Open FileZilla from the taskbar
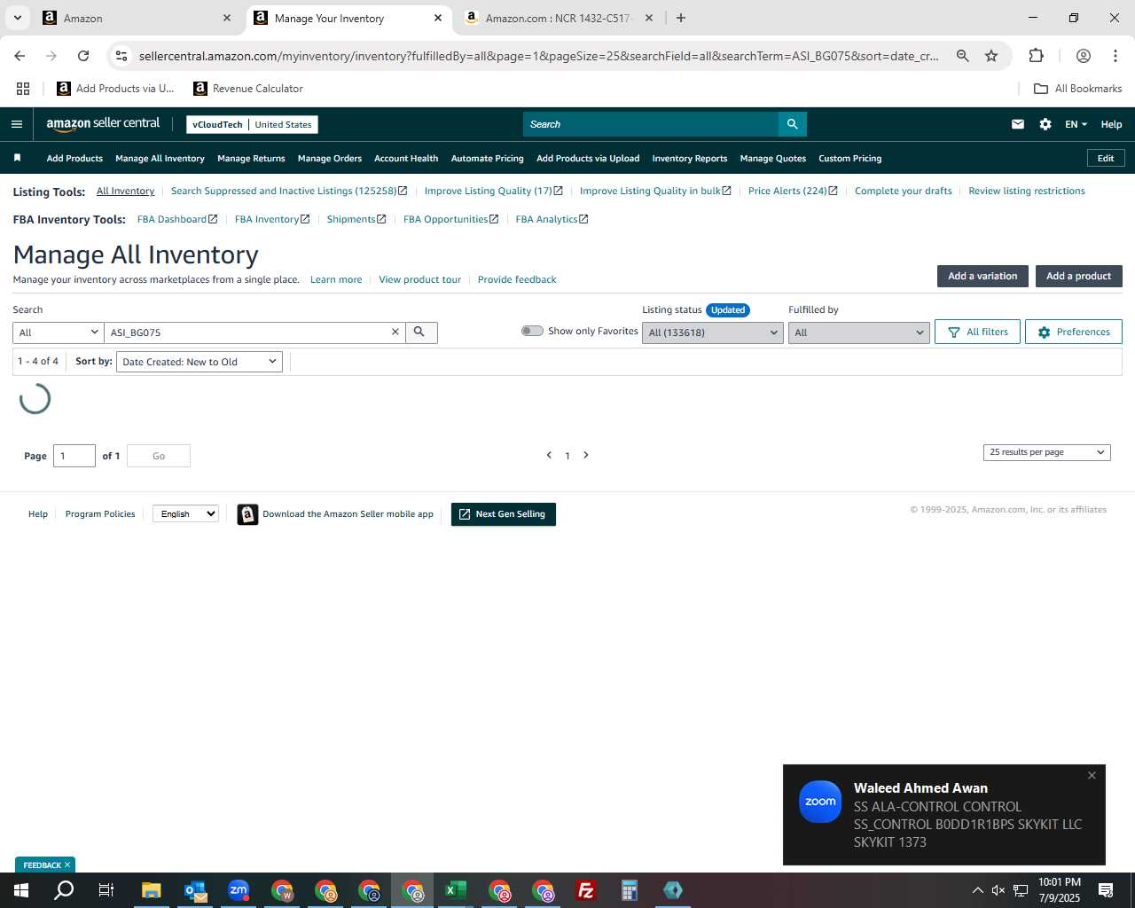This screenshot has width=1135, height=908. point(586,890)
